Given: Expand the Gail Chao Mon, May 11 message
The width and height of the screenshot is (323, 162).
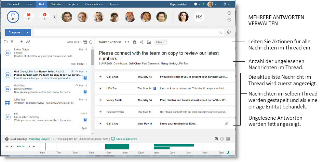Looking at the screenshot, I should coord(100,124).
